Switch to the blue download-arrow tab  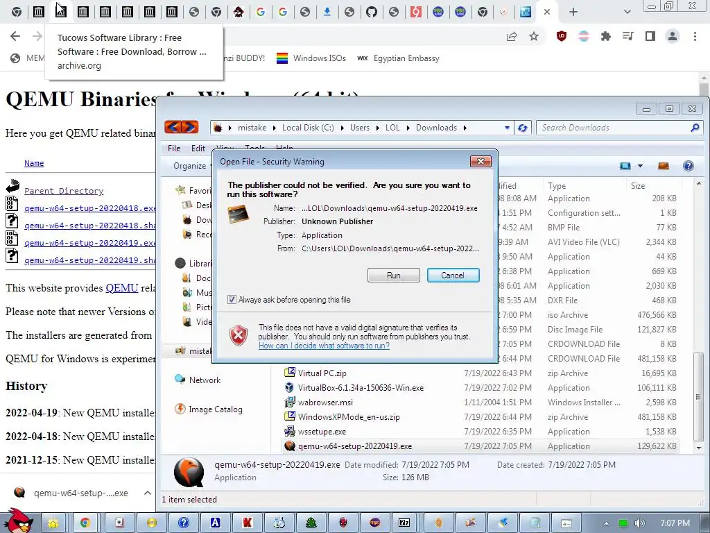(327, 12)
